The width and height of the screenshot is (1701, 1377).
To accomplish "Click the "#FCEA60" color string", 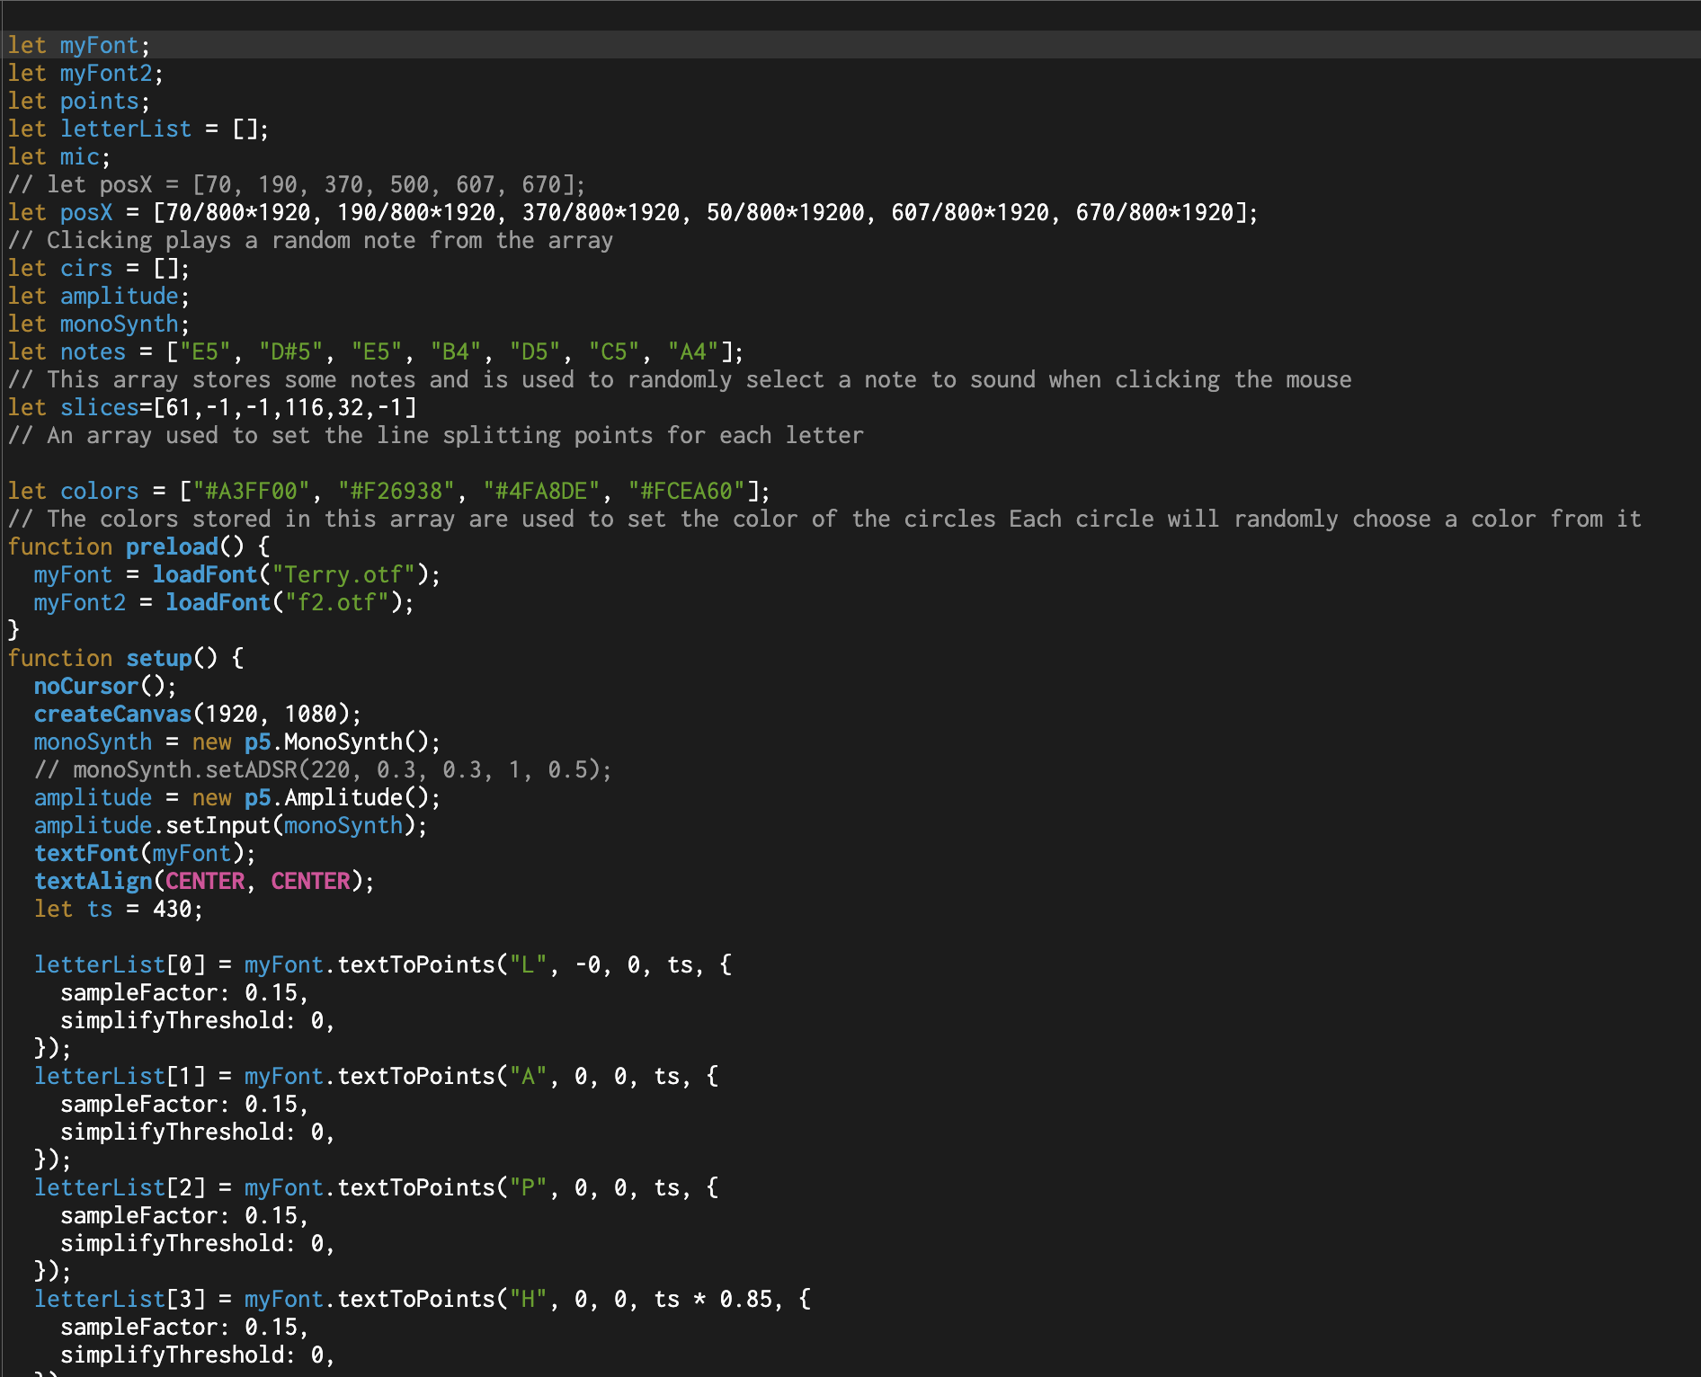I will pyautogui.click(x=687, y=491).
